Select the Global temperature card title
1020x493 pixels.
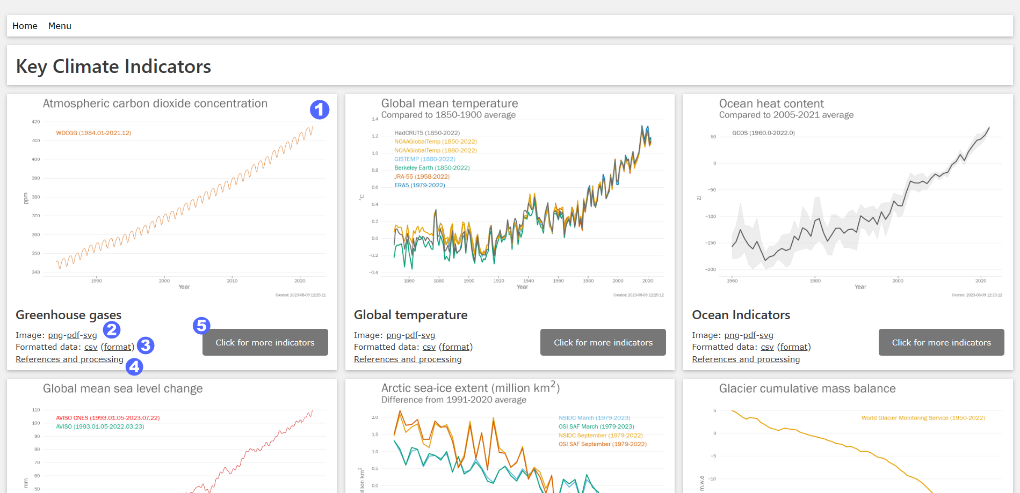tap(410, 315)
